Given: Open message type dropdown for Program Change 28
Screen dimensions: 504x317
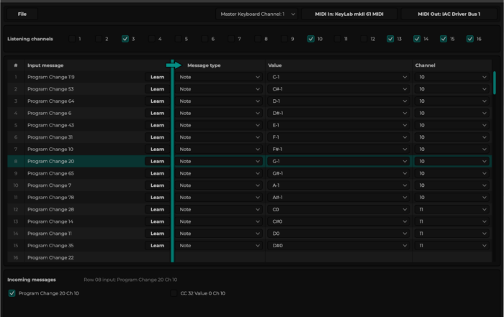Looking at the screenshot, I should (219, 209).
